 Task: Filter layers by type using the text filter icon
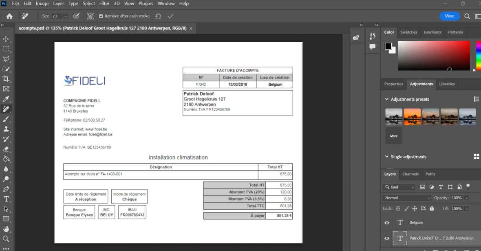click(441, 187)
